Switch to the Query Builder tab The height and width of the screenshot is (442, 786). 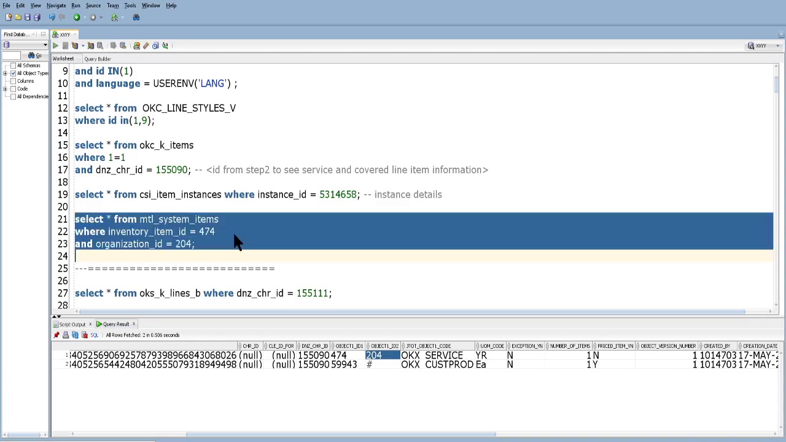coord(98,59)
